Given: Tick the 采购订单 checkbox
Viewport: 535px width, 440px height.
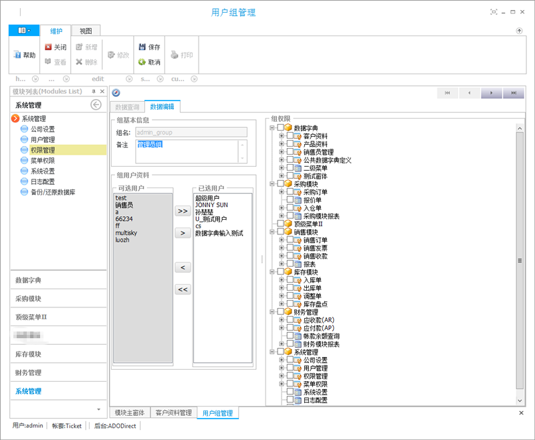Looking at the screenshot, I should click(290, 192).
